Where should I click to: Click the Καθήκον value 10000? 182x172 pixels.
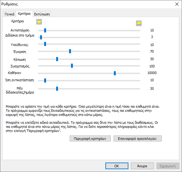tap(152, 73)
